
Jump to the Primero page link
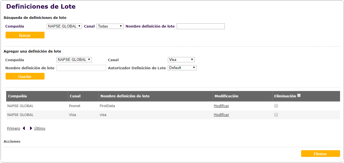[13, 129]
